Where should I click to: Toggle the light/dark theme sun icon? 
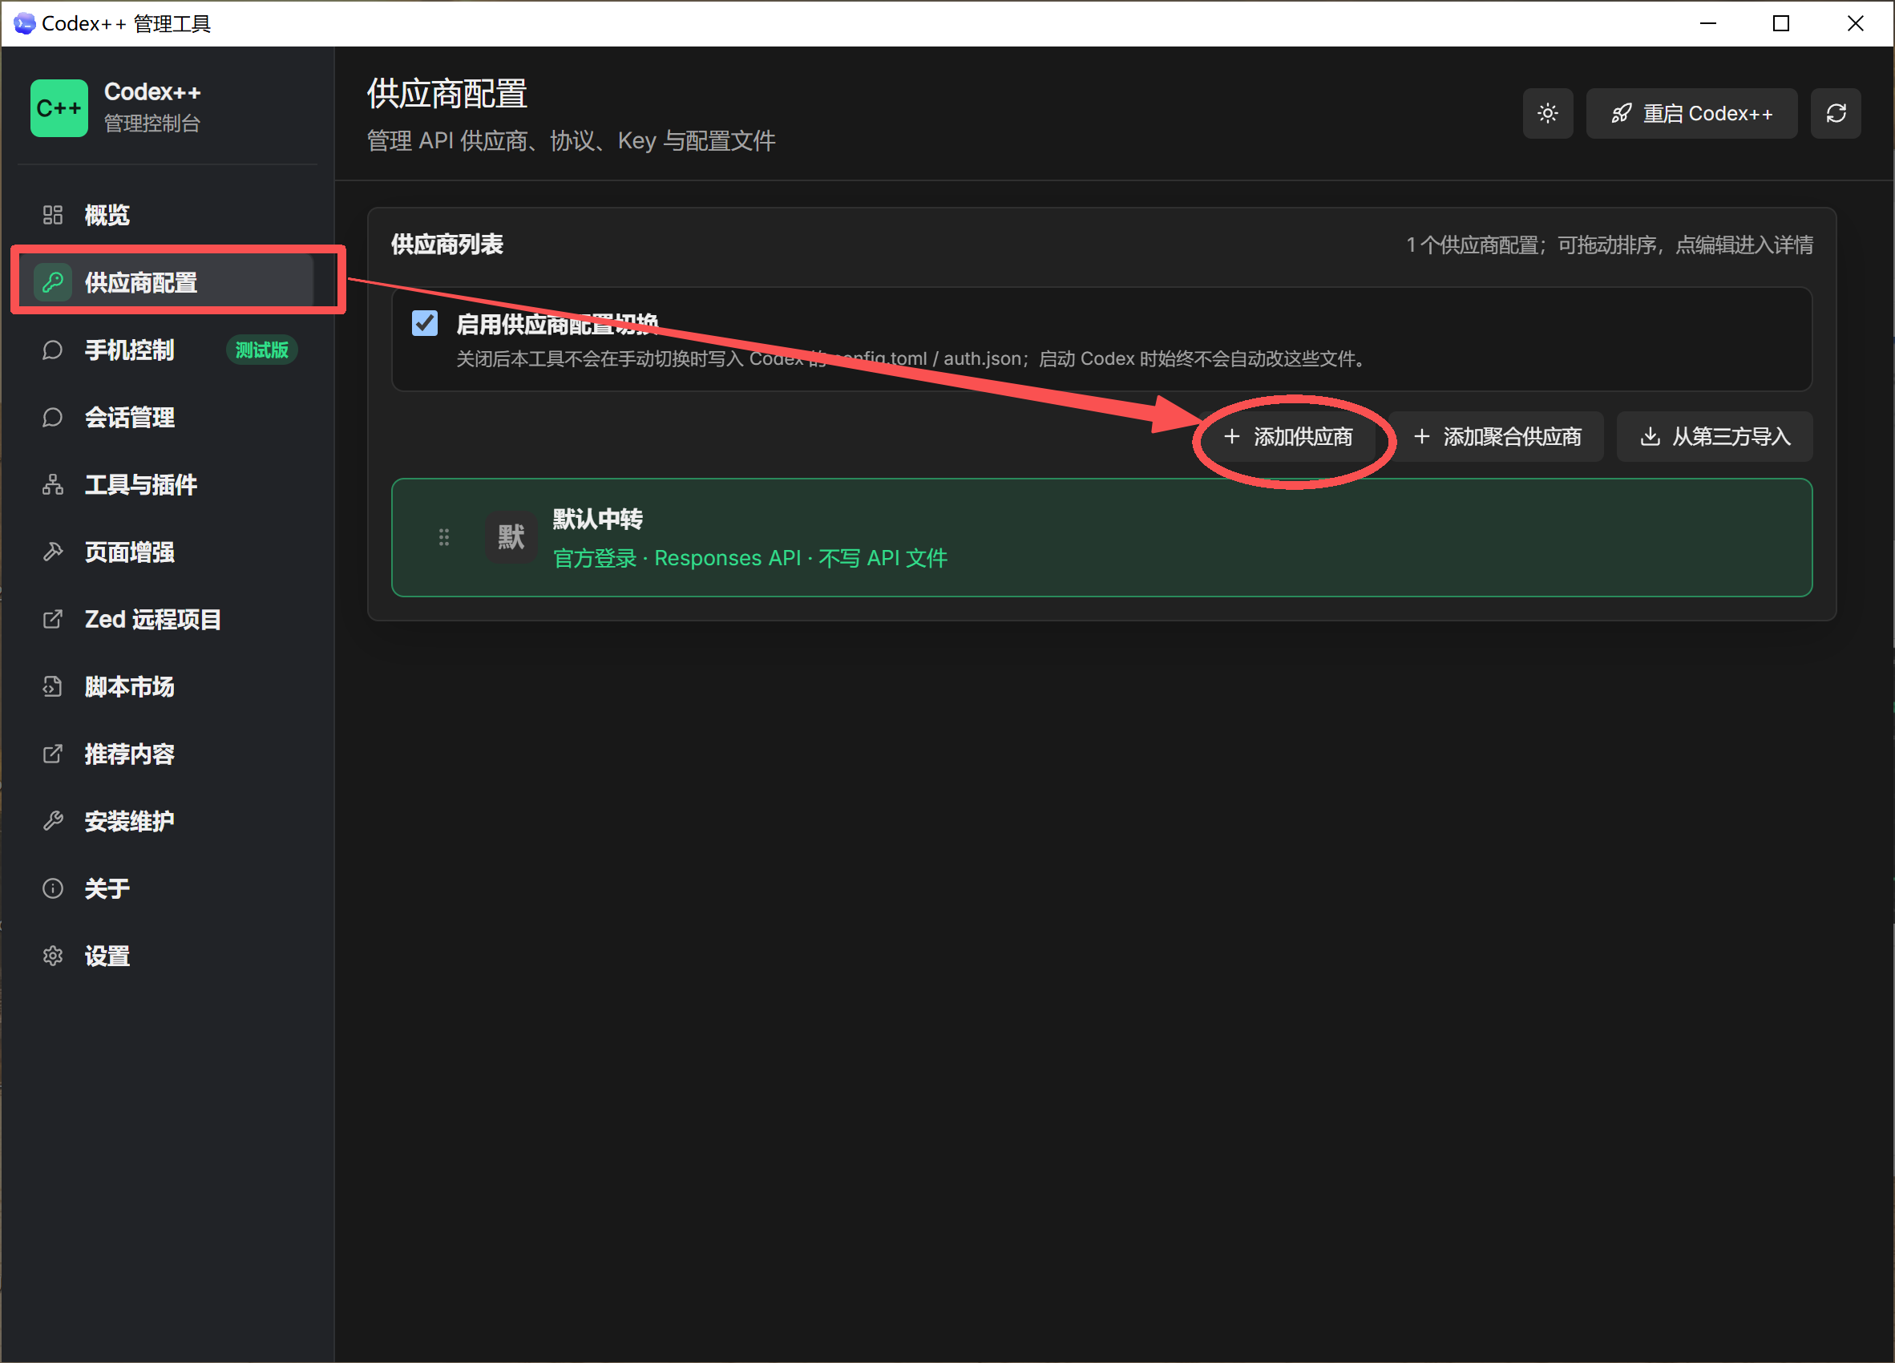click(x=1547, y=114)
